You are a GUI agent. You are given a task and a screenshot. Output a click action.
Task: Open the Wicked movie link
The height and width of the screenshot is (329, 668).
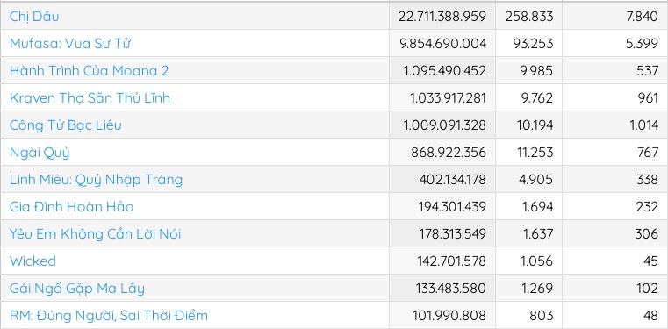click(x=32, y=261)
